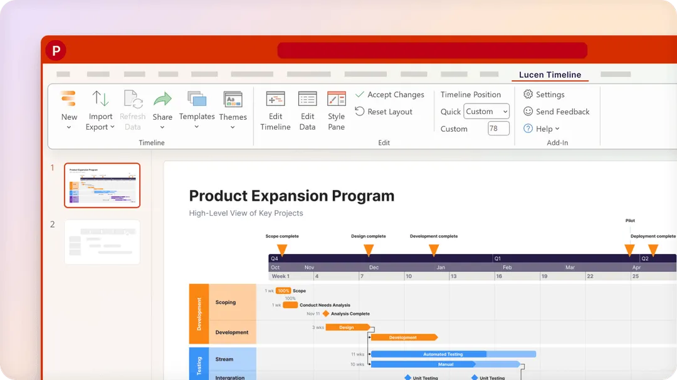Click the Q1 quarter band
Screen dimensions: 677x380
coord(566,258)
